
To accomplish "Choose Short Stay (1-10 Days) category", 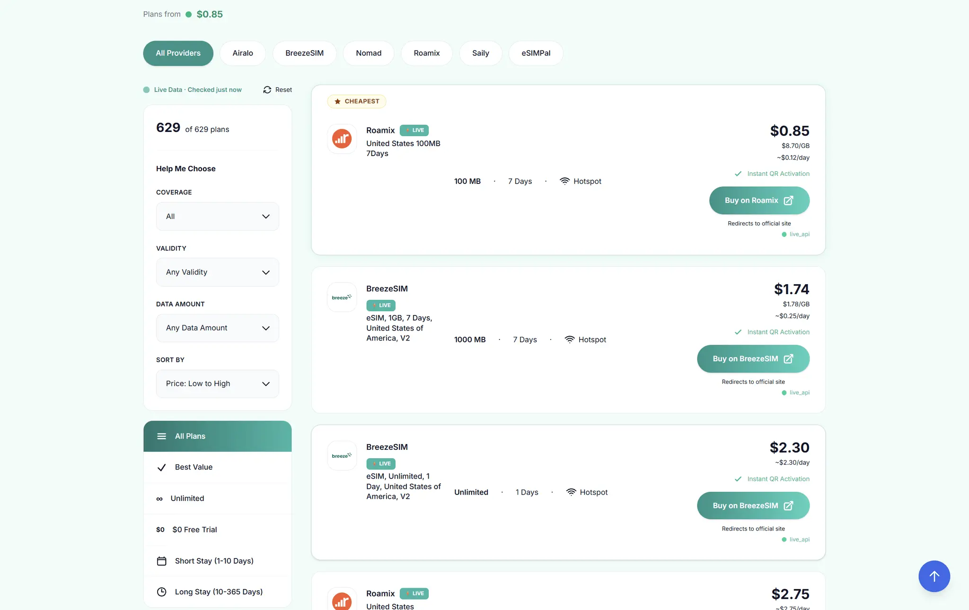I will pos(218,561).
